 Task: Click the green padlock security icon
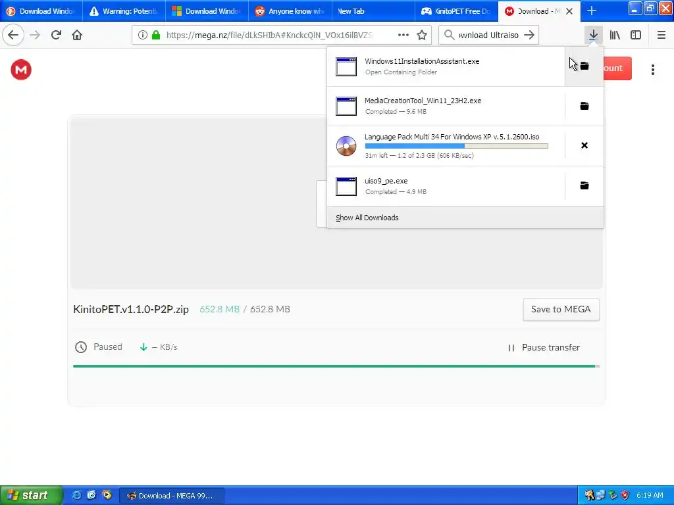coord(155,36)
